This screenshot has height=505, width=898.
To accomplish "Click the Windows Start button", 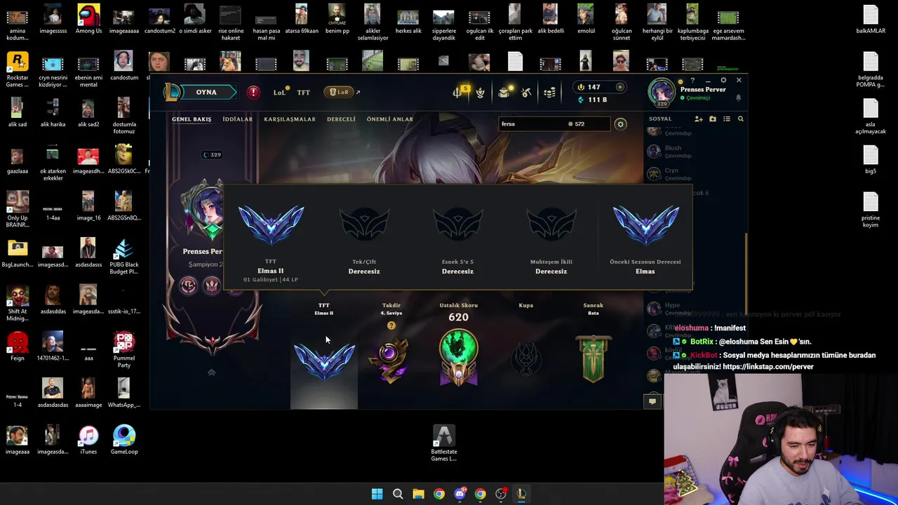I will click(x=377, y=494).
